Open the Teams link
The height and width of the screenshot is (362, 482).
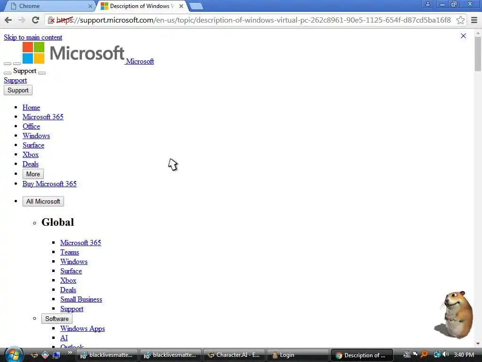click(x=70, y=252)
